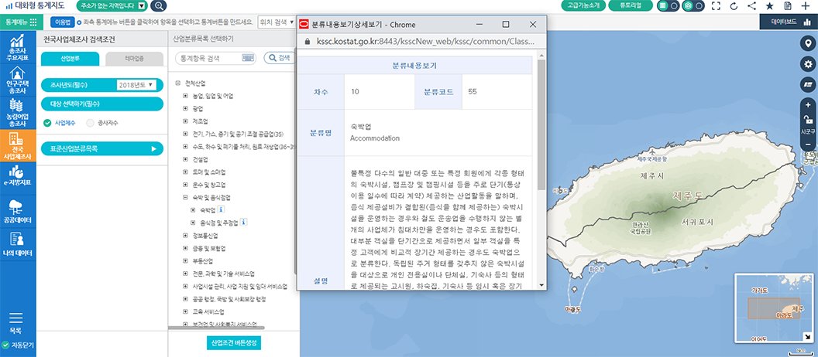This screenshot has width=818, height=357.
Task: Expand the 건설업 tree node
Action: pyautogui.click(x=185, y=159)
